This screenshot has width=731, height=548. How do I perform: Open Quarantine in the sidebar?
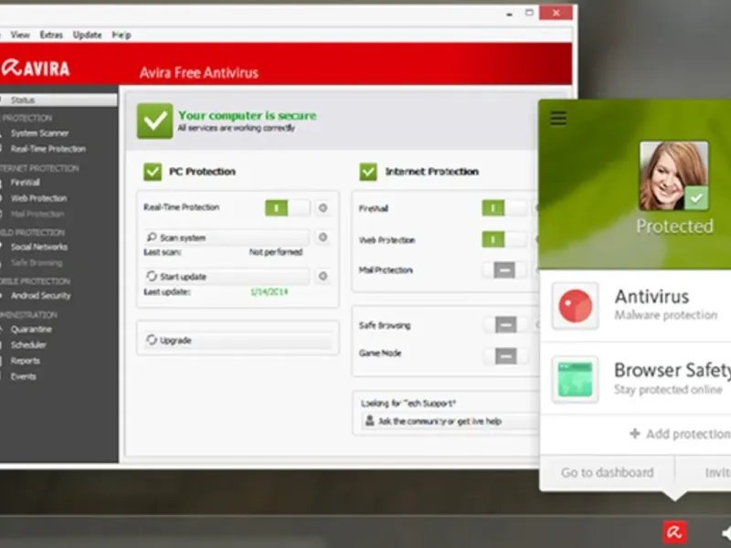coord(31,330)
